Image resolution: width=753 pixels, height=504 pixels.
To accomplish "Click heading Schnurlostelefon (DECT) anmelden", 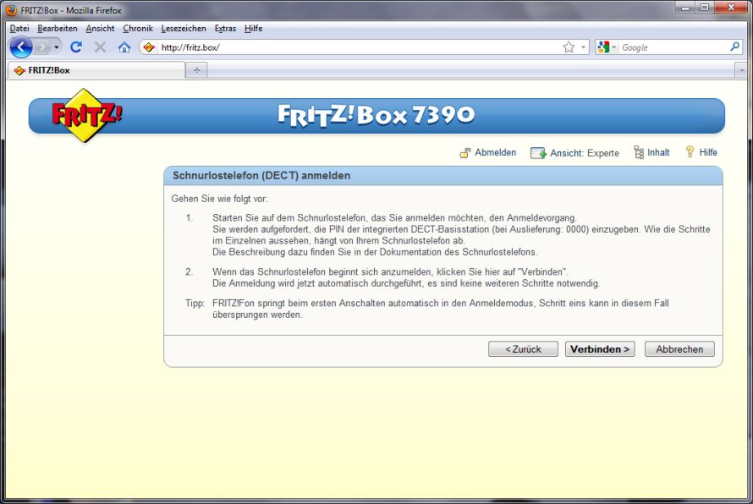I will [x=261, y=176].
